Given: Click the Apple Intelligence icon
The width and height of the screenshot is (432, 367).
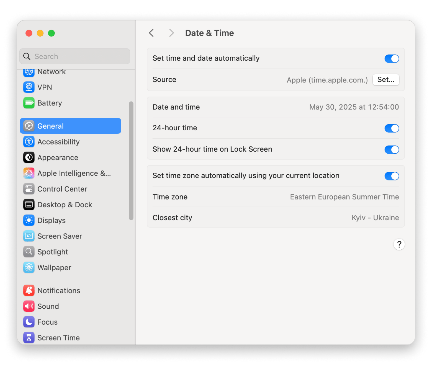Looking at the screenshot, I should tap(29, 173).
